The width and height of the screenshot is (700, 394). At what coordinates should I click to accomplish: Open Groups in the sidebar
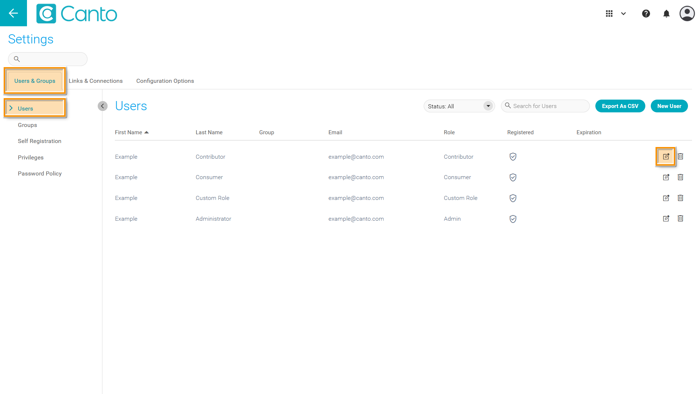(x=27, y=125)
